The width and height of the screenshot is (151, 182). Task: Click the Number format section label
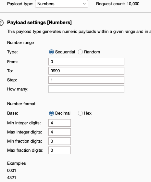(21, 104)
